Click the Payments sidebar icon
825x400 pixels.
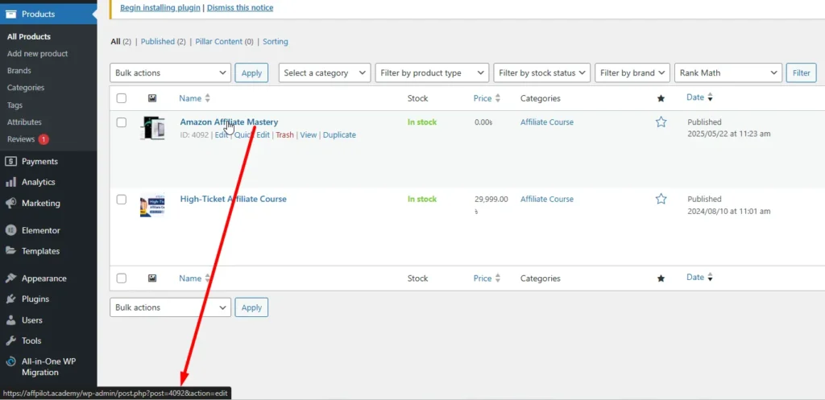click(x=10, y=161)
